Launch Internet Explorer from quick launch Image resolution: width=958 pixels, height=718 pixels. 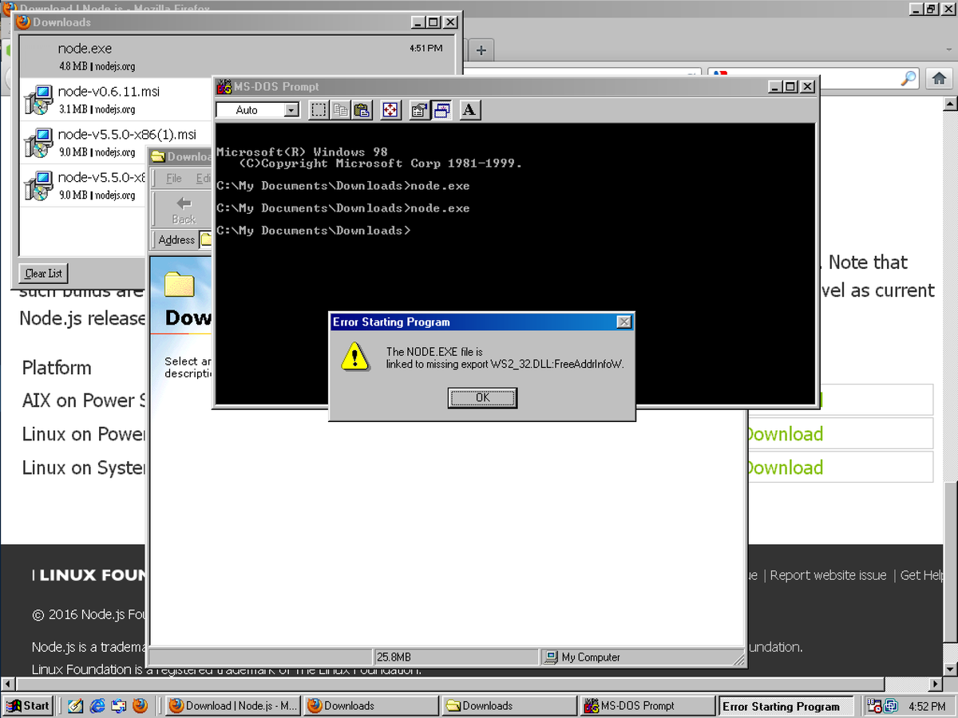(x=97, y=705)
